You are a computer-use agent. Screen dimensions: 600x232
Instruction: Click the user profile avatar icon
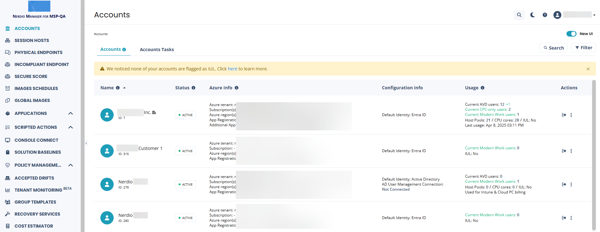pyautogui.click(x=557, y=15)
